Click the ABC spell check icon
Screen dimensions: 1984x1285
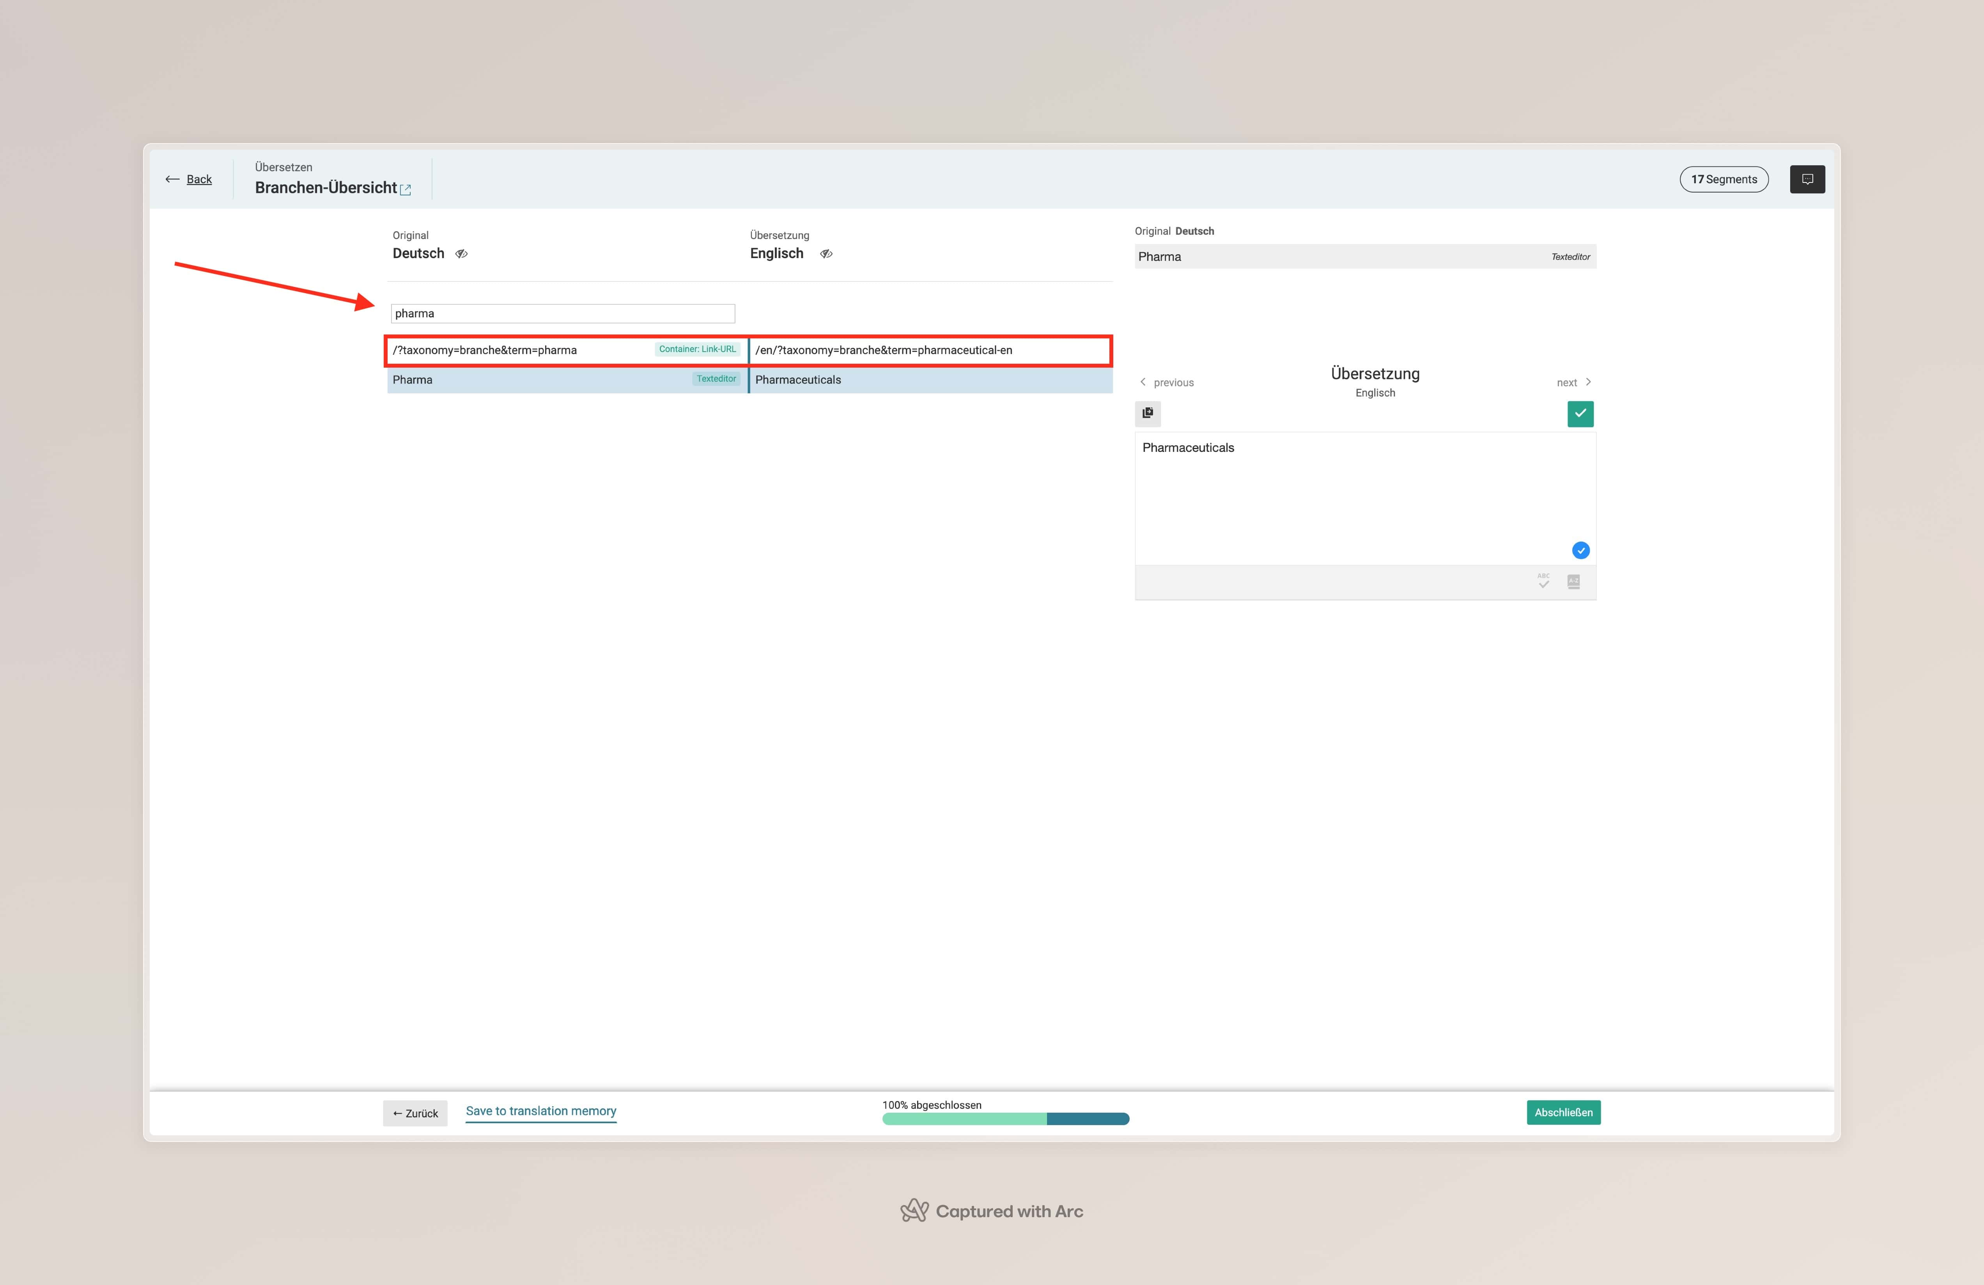(1543, 581)
